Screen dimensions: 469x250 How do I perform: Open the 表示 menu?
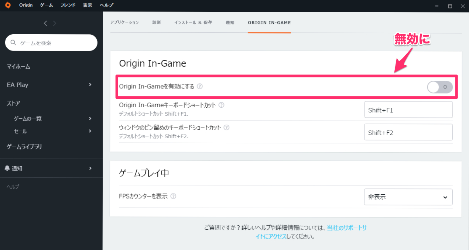coord(88,5)
